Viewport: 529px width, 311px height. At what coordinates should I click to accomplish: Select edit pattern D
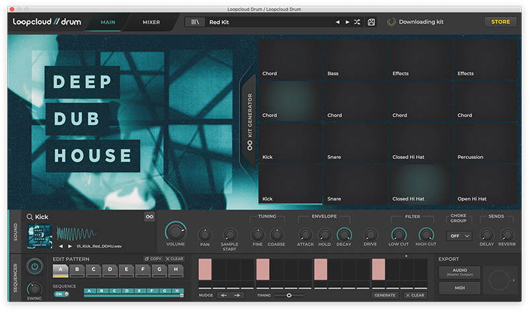tap(110, 270)
